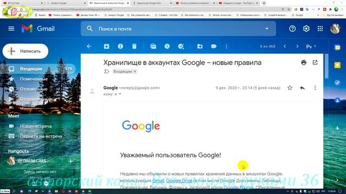Open More options for this message
Viewport: 346px width, 194px height.
pyautogui.click(x=315, y=88)
